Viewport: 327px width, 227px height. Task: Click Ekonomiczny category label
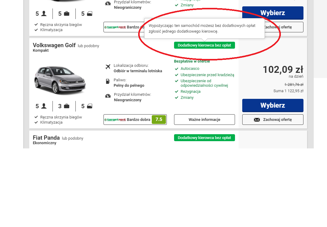point(44,143)
